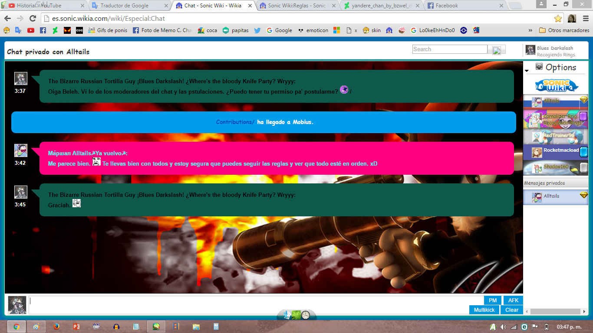Open YouTube bookmark icon in bookmarks bar
This screenshot has height=333, width=593.
tap(31, 30)
